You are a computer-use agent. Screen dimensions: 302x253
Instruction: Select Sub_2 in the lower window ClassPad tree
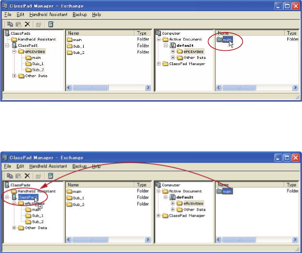(34, 222)
